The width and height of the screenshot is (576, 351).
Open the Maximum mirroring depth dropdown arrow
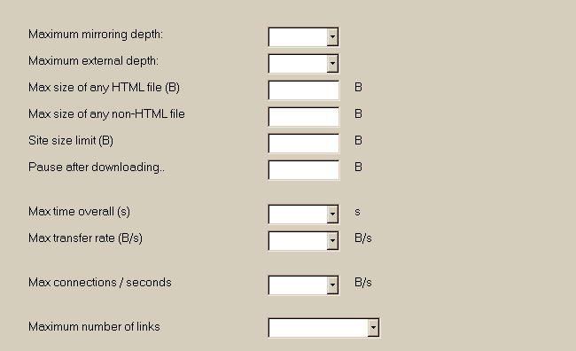332,37
